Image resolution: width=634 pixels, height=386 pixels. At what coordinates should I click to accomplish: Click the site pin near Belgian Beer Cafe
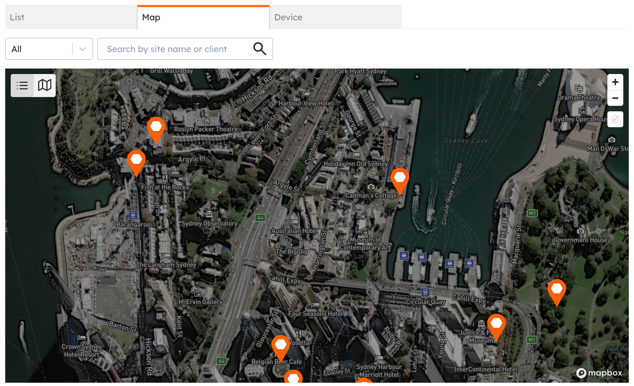tap(280, 345)
